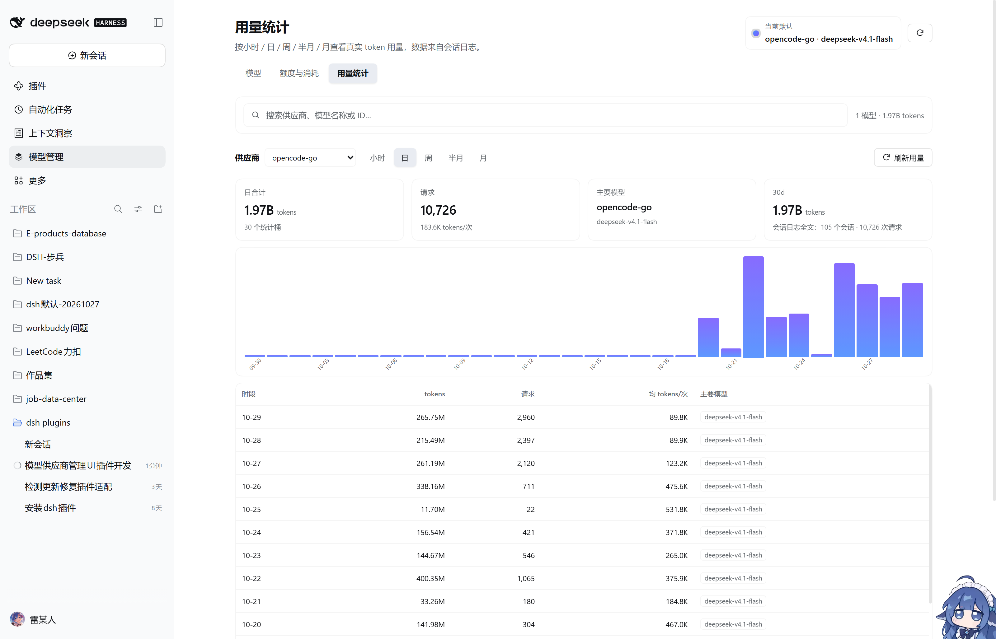Click the refresh icon beside default model
Screen dimensions: 996x639
pos(920,33)
